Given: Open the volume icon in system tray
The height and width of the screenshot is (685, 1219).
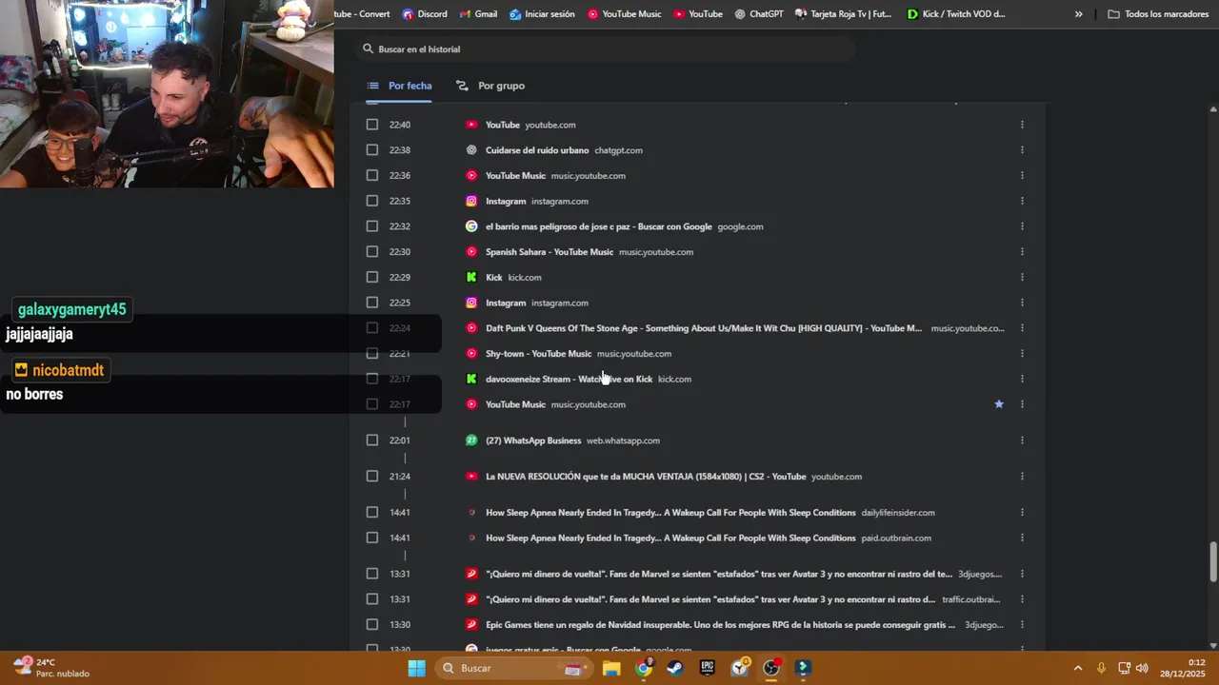Looking at the screenshot, I should point(1142,668).
